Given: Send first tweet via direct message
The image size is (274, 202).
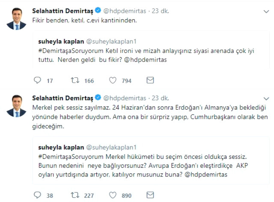Looking at the screenshot, I should pos(150,80).
